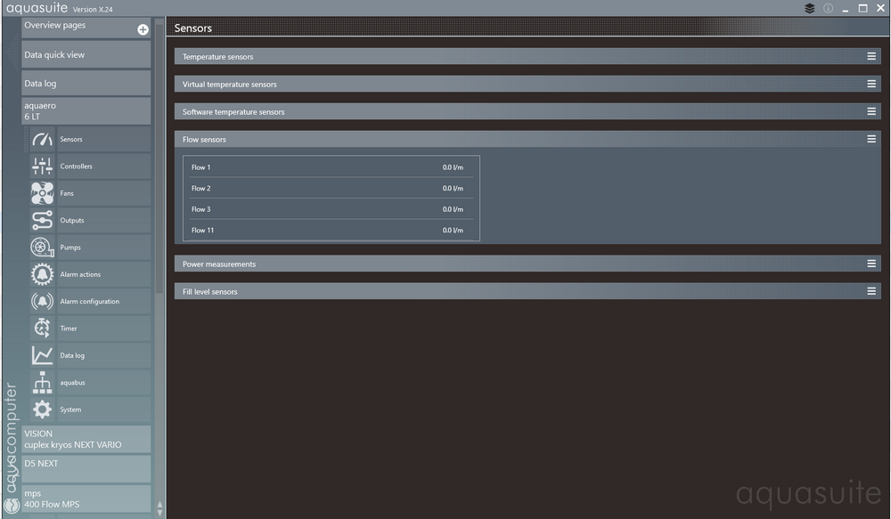Expand the D5 NEXT device
The width and height of the screenshot is (891, 519).
coord(86,469)
